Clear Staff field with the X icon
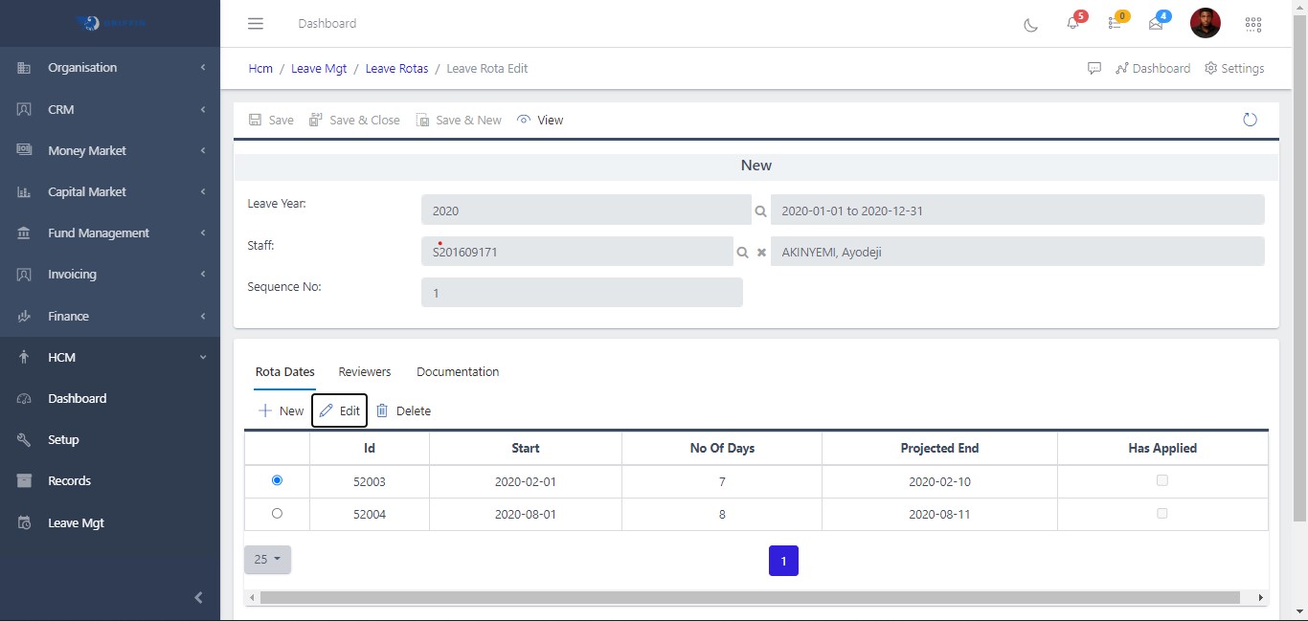 pyautogui.click(x=762, y=253)
